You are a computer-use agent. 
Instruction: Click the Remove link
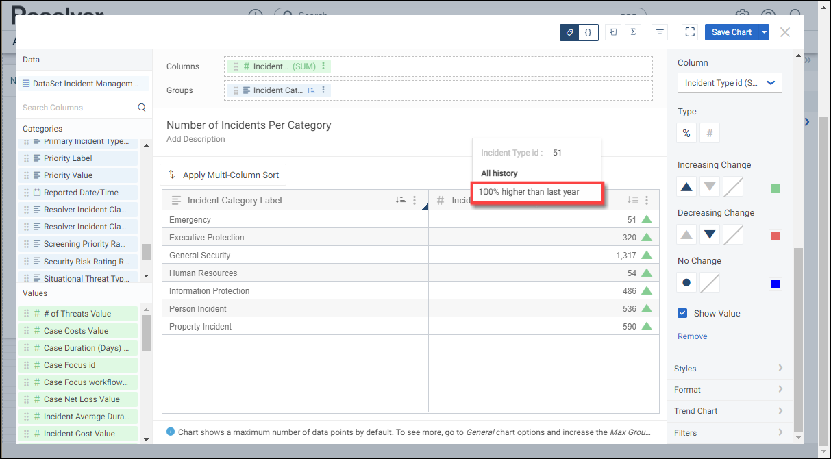692,336
